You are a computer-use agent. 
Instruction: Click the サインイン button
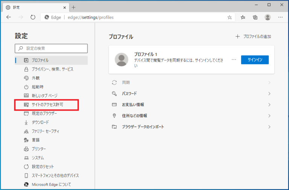[x=255, y=60]
